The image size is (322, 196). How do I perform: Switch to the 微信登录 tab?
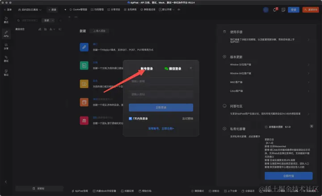[x=173, y=69]
